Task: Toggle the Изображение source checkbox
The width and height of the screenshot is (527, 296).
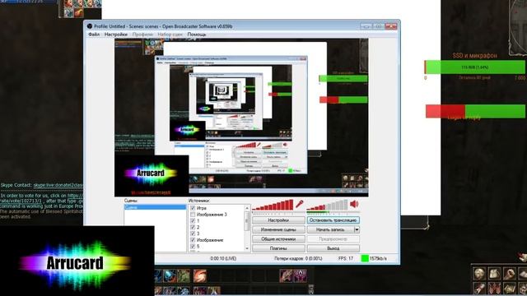Action: [193, 240]
